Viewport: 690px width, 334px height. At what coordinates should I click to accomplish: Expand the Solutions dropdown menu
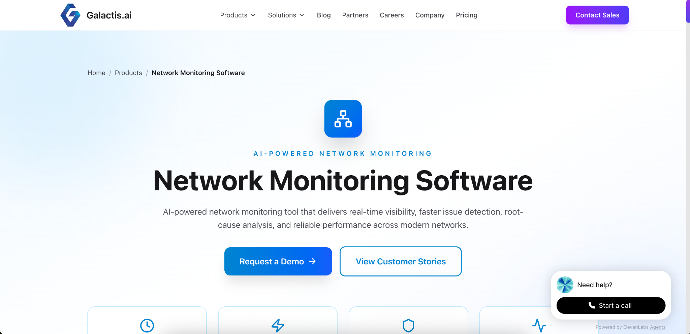pos(286,15)
